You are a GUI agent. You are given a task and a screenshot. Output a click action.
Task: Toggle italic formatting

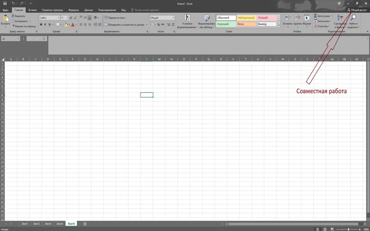coord(45,24)
